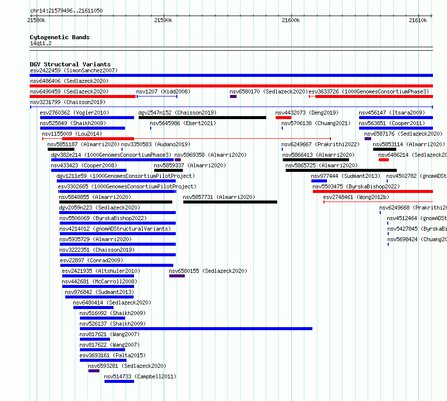Image resolution: width=447 pixels, height=401 pixels.
Task: Open dgv2059n223 (Sedlazeck2020) label
Action: [99, 208]
